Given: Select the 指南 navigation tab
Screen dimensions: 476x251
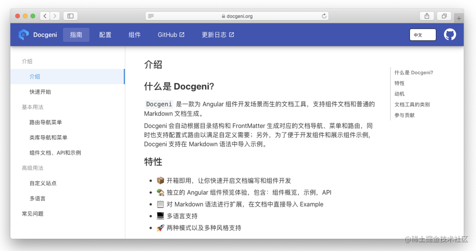Looking at the screenshot, I should (76, 35).
